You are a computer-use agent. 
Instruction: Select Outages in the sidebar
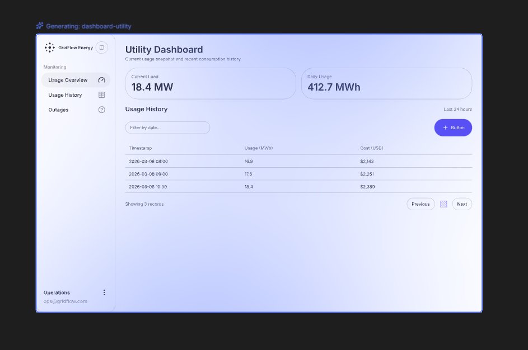[x=76, y=110]
